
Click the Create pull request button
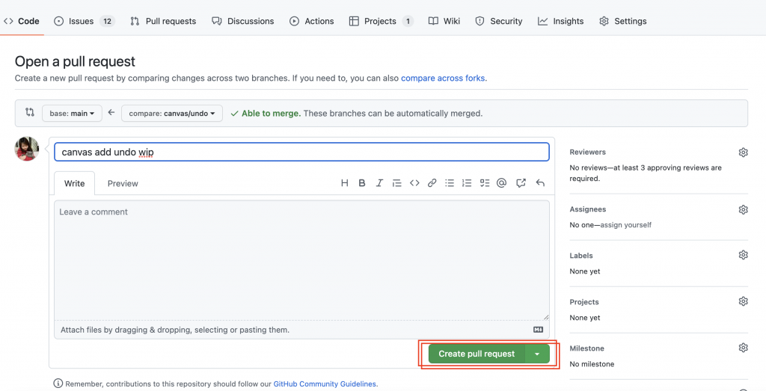(x=477, y=354)
